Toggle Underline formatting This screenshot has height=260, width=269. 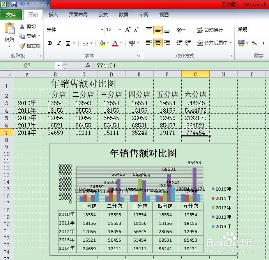pos(68,43)
